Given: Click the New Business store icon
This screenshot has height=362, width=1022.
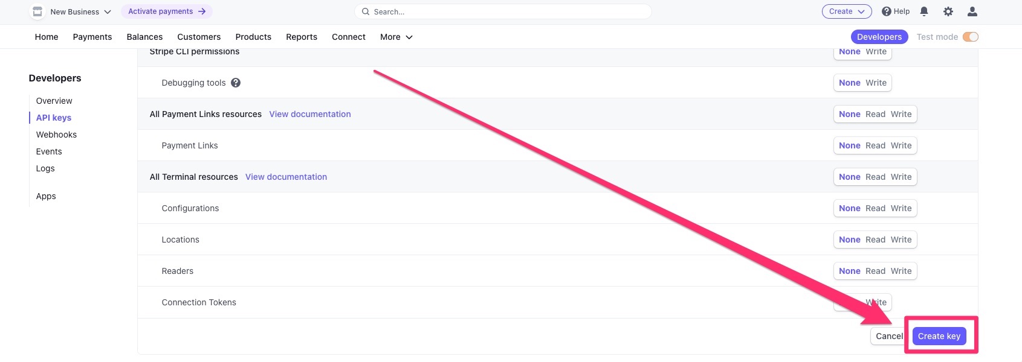Looking at the screenshot, I should (x=37, y=11).
